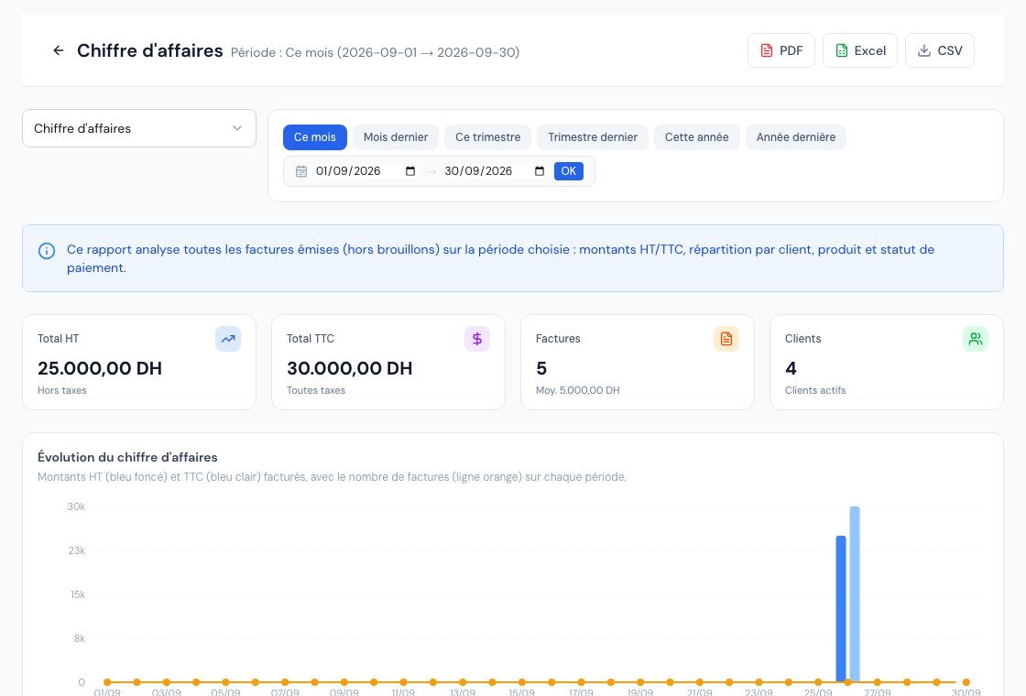Click the Hors taxes label
The image size is (1026, 696).
point(62,390)
